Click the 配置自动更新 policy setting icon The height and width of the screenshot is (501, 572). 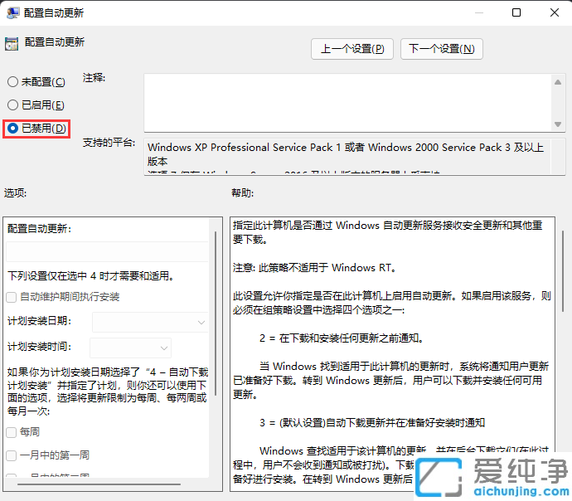[12, 44]
